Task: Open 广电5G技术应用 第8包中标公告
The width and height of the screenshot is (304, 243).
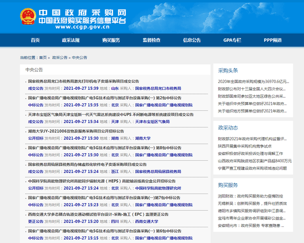Action: click(104, 148)
